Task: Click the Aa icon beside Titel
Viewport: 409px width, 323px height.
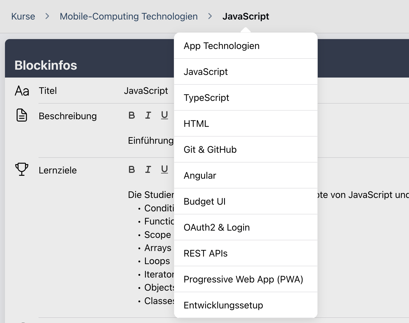Action: click(22, 91)
